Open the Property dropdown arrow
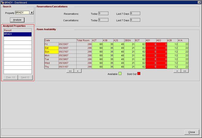The width and height of the screenshot is (202, 138). [32, 13]
